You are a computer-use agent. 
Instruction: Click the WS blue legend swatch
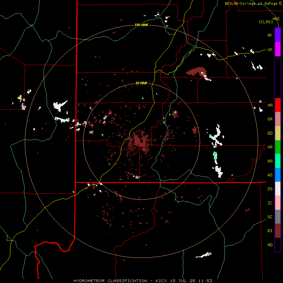(278, 175)
